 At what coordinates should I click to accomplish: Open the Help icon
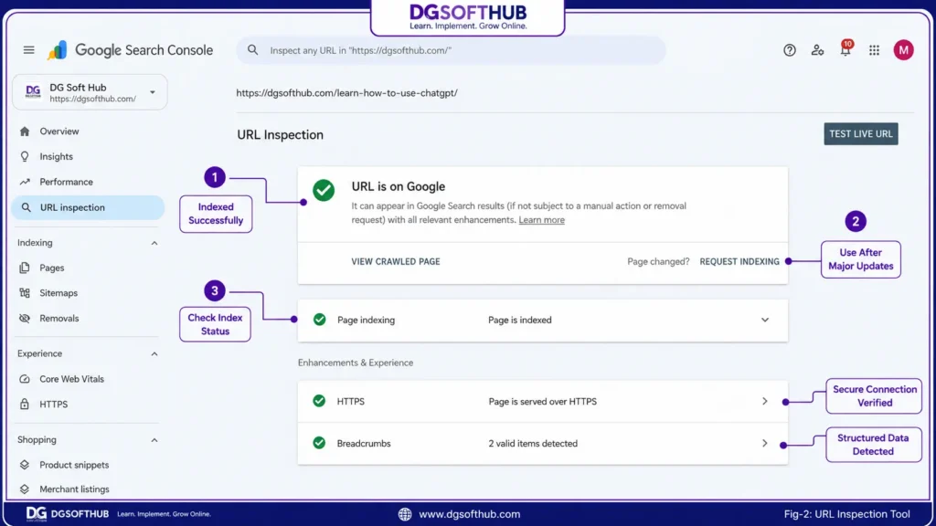point(789,50)
